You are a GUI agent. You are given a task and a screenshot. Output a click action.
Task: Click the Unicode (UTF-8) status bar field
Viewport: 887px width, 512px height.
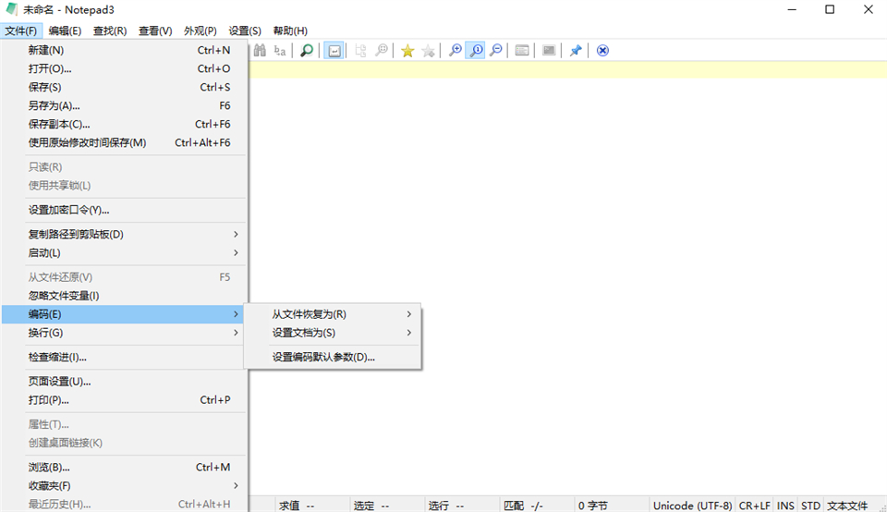(692, 506)
